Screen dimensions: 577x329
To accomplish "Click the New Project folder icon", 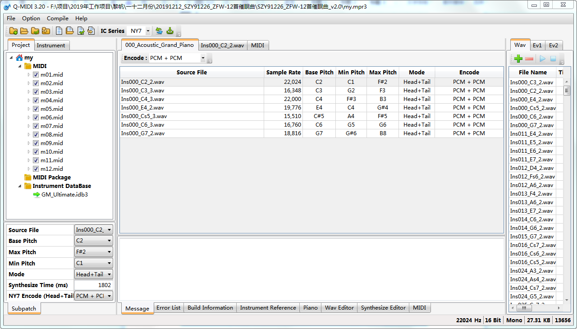I will pyautogui.click(x=14, y=31).
